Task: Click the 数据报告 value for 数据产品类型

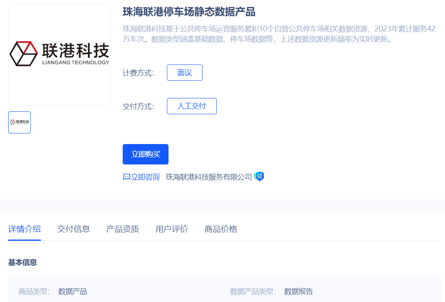Action: click(299, 291)
